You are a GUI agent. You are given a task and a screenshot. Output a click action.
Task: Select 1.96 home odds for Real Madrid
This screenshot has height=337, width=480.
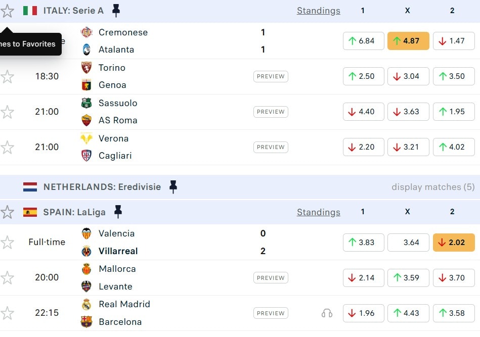point(363,313)
